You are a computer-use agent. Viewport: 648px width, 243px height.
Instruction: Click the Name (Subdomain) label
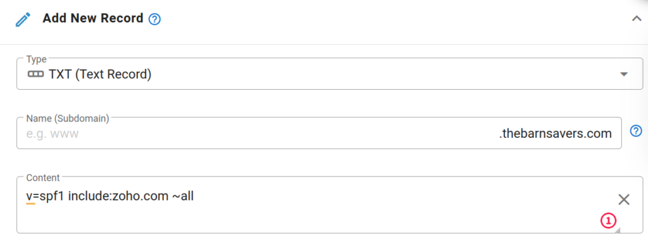click(67, 118)
